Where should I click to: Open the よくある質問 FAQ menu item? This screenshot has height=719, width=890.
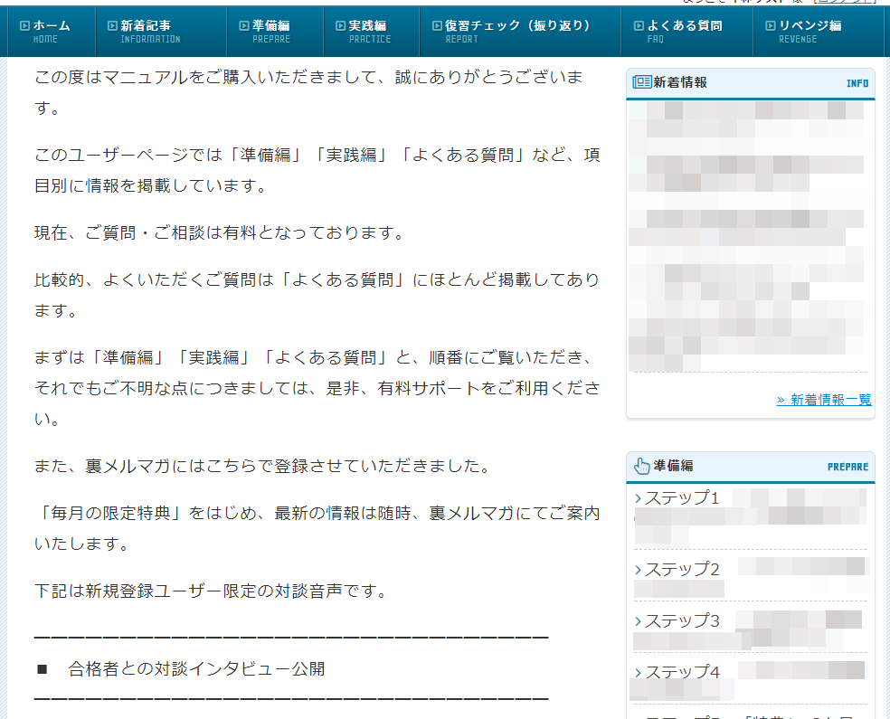(684, 32)
